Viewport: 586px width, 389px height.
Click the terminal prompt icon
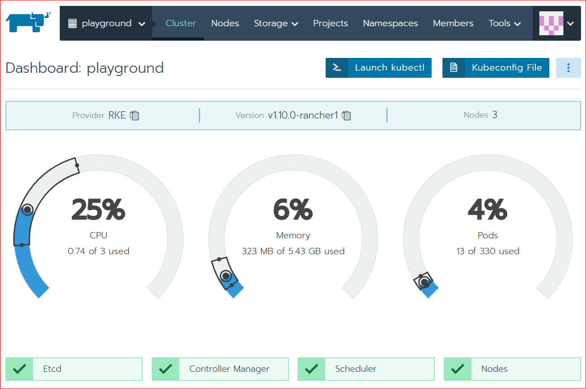pyautogui.click(x=337, y=68)
